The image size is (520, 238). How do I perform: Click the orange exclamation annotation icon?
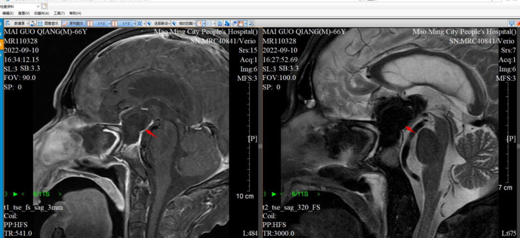tap(200, 23)
